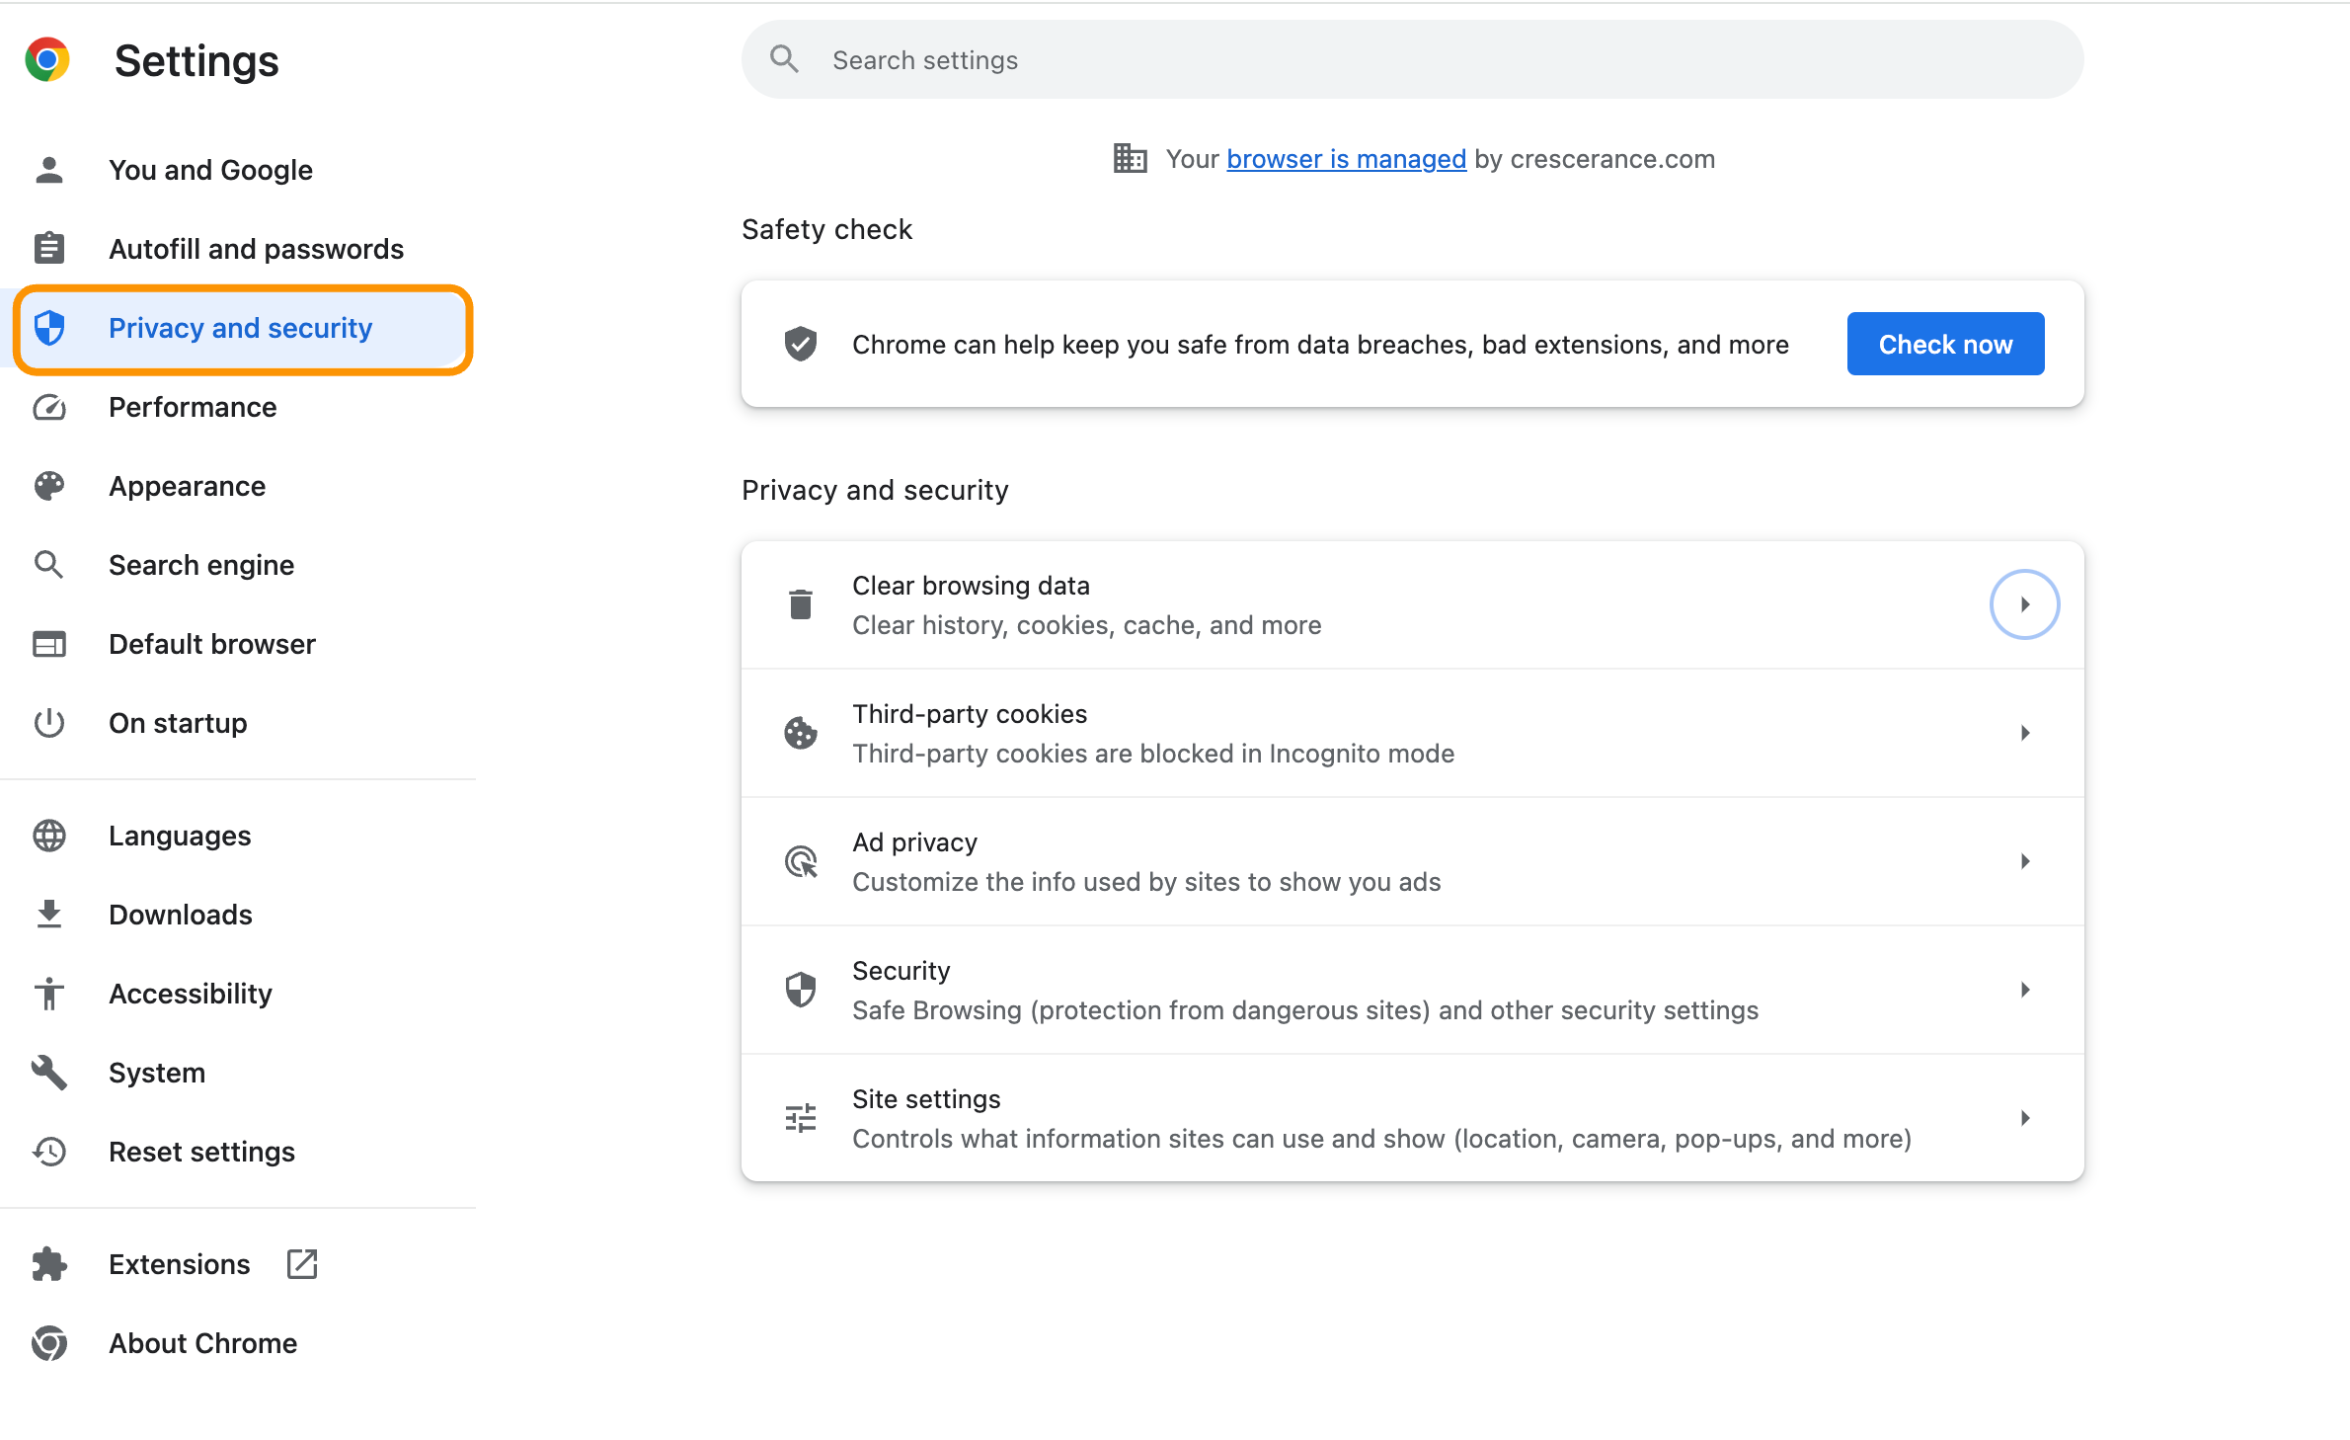Click the trash icon in Clear browsing data

tap(801, 604)
